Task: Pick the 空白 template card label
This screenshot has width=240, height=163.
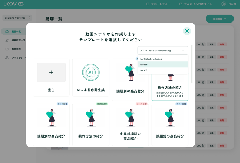Action: 51,90
